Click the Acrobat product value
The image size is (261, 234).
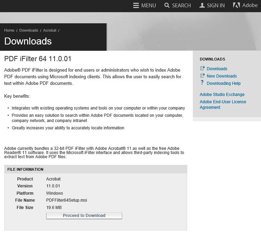click(53, 179)
